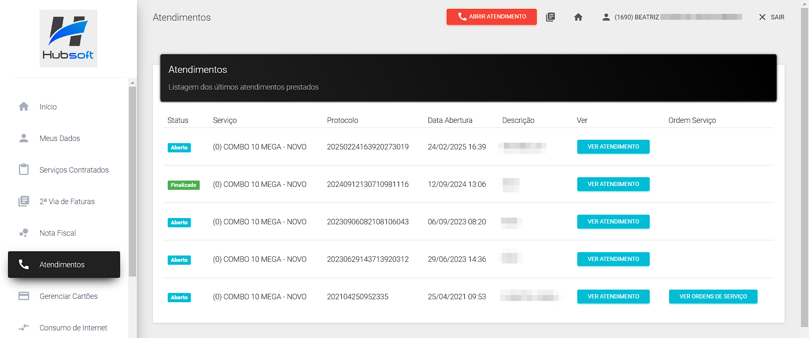The height and width of the screenshot is (338, 809).
Task: Click Listagem dos últimos atendimentos prestados subtitle
Action: [244, 87]
